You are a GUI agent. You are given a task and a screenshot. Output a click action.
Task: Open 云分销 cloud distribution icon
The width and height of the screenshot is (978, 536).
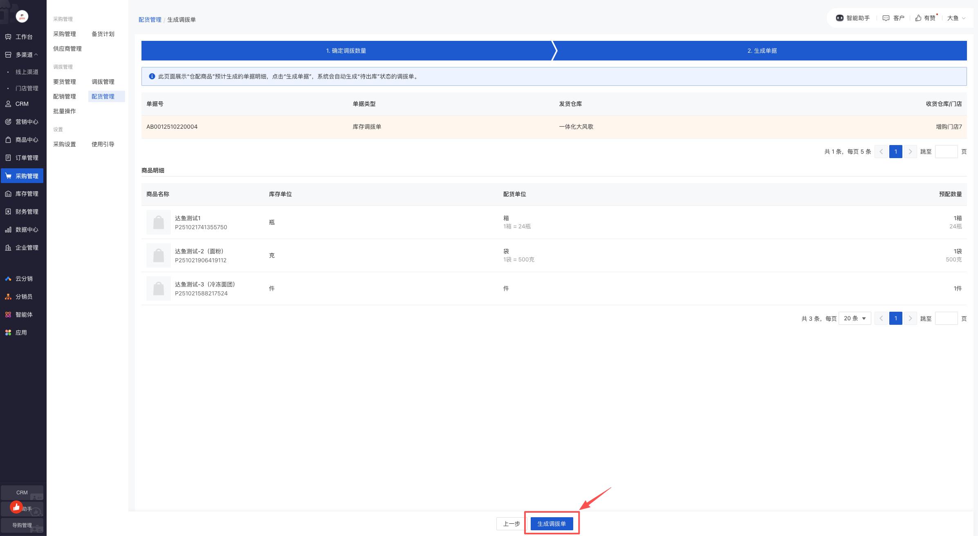8,279
